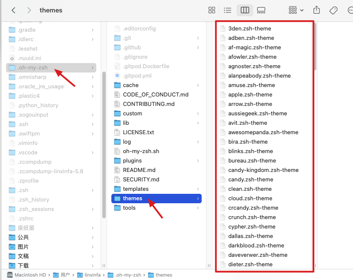Select the .oh-my-zsh folder
Screen dimensions: 353x280
pyautogui.click(x=51, y=68)
